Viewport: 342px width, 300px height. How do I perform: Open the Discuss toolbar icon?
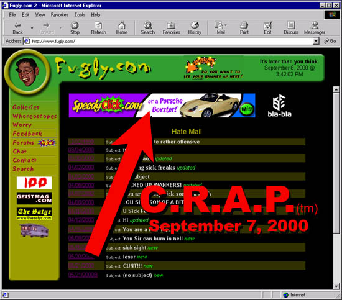[x=291, y=29]
